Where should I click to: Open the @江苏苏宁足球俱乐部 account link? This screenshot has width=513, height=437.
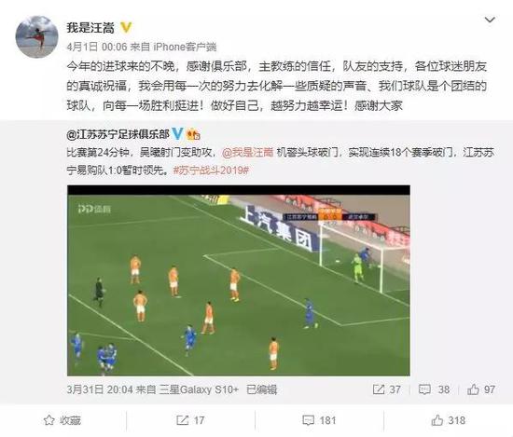click(x=118, y=134)
